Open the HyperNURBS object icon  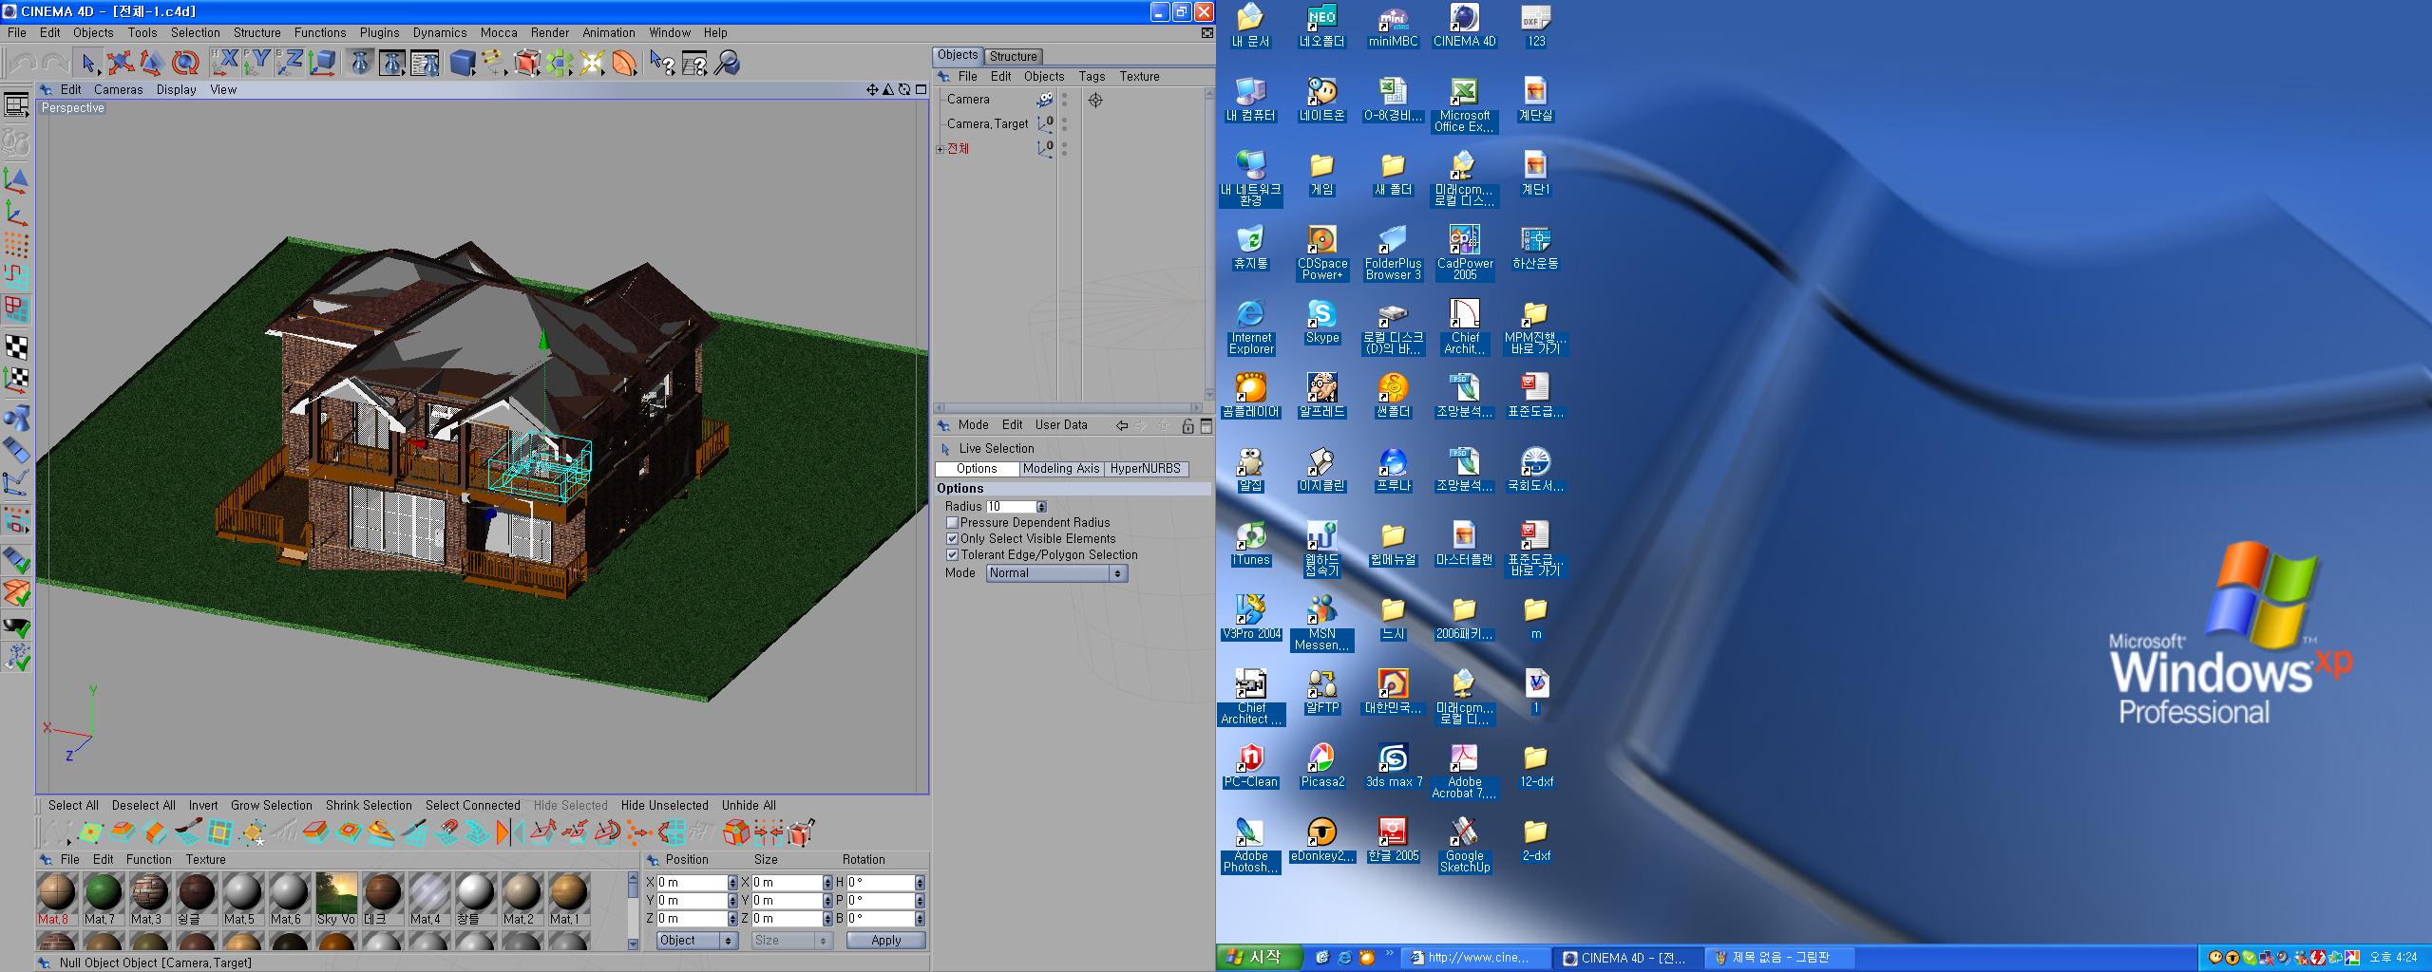pyautogui.click(x=527, y=64)
